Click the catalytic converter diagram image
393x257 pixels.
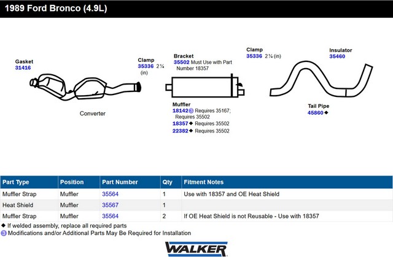[x=86, y=86]
